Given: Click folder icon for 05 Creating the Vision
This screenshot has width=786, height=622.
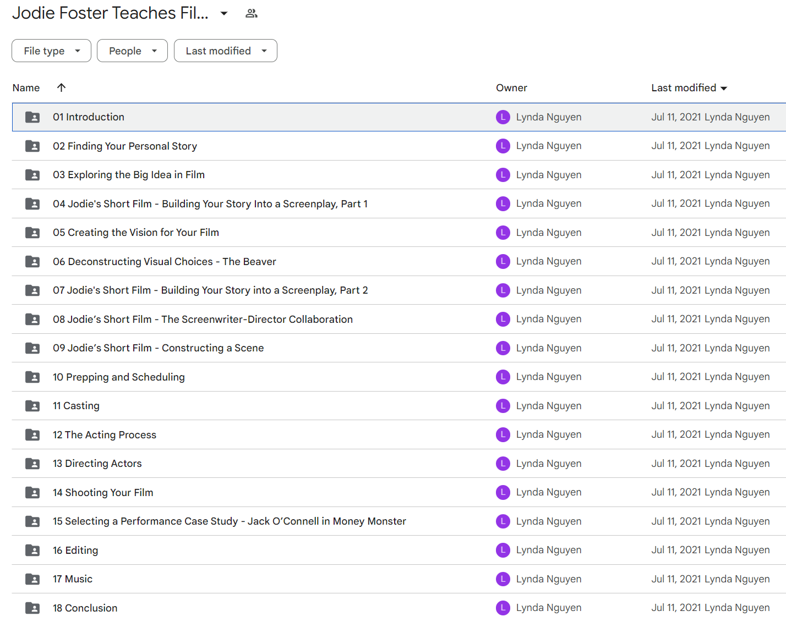Looking at the screenshot, I should point(32,233).
